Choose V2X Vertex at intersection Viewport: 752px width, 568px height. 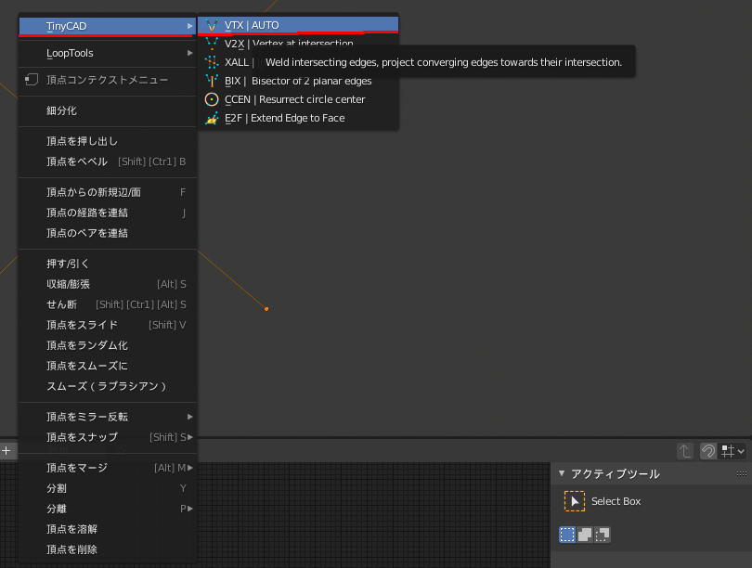298,44
